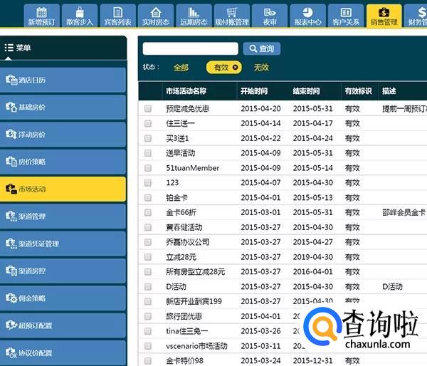This screenshot has width=427, height=366.
Task: Open 夜审 night audit icon
Action: 270,16
